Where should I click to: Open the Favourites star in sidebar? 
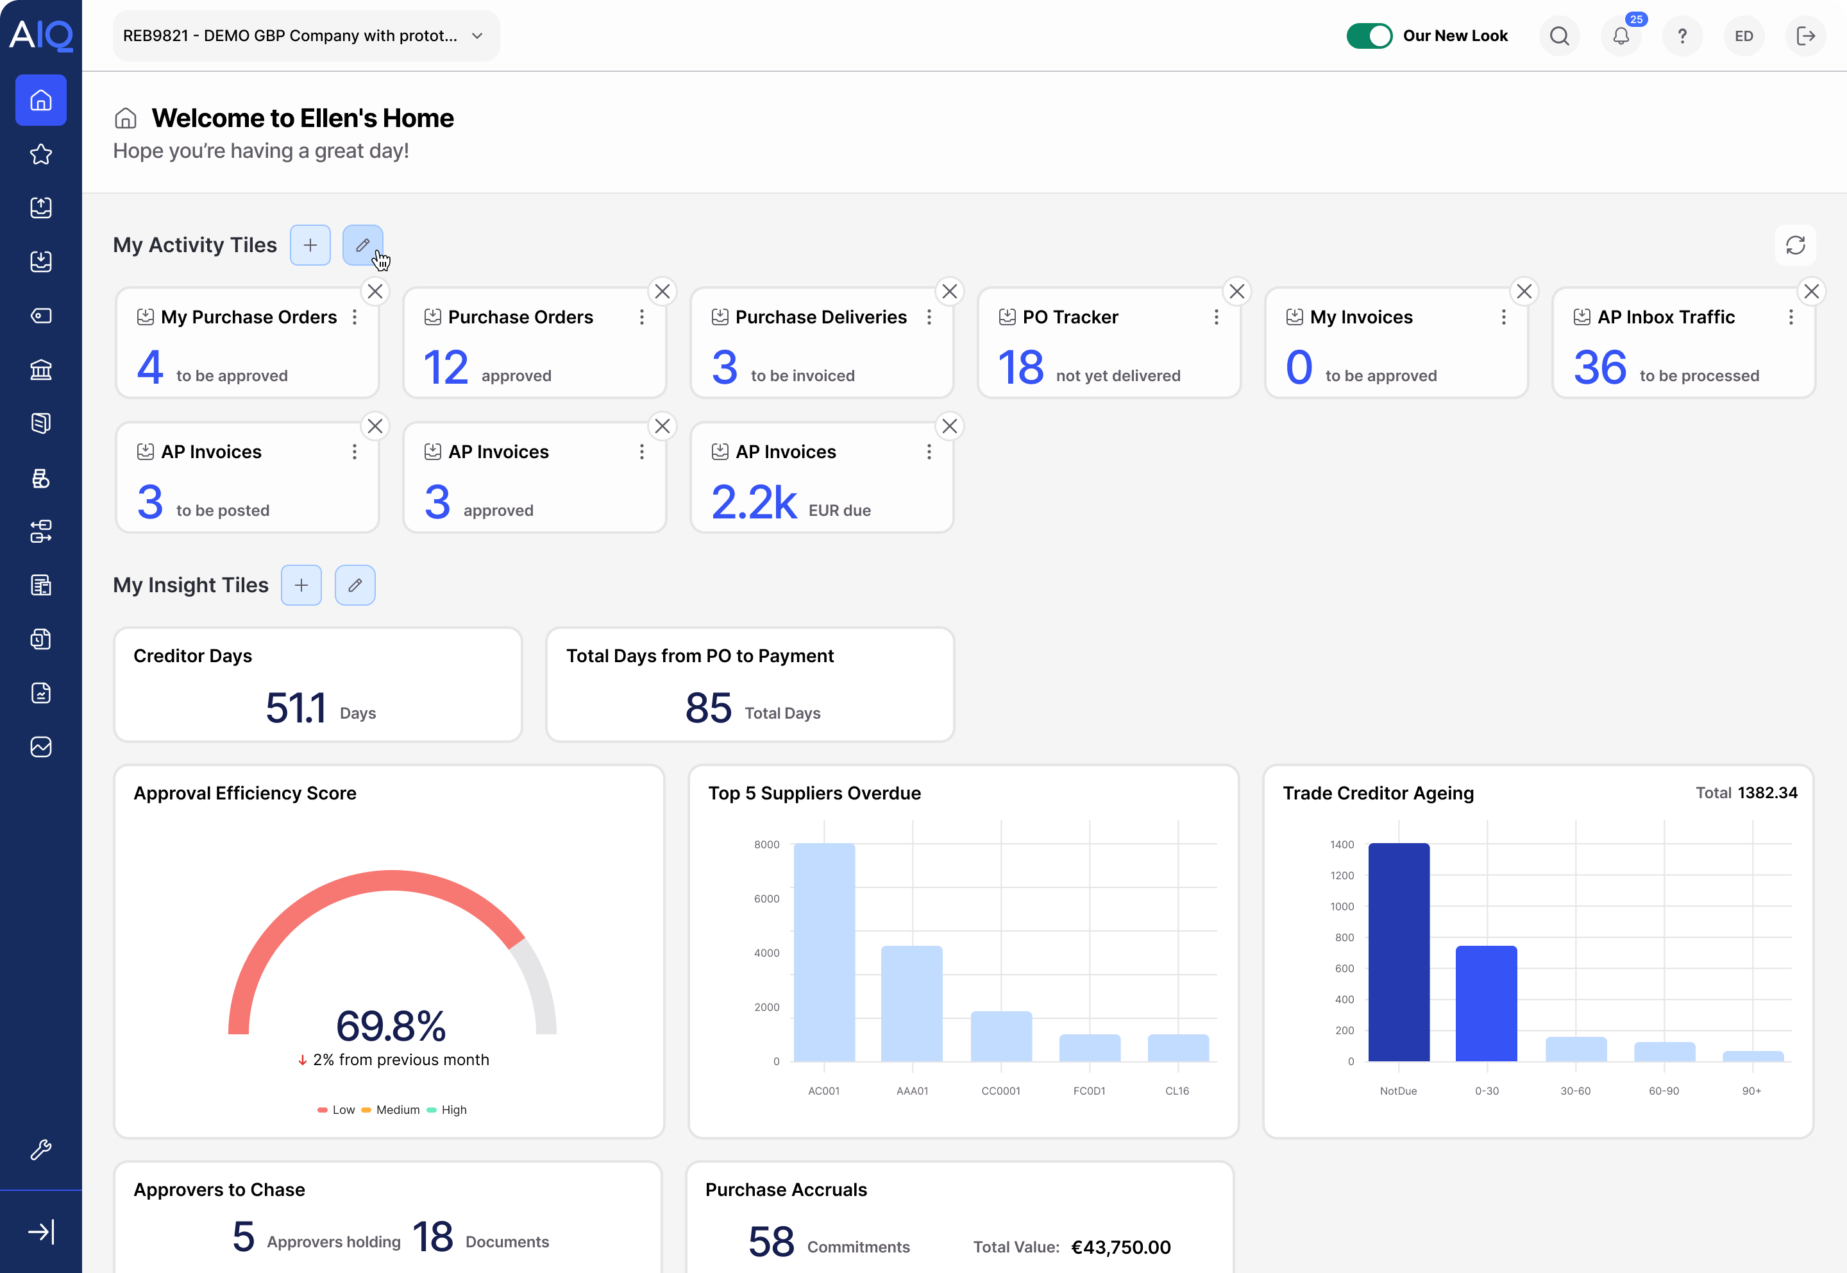tap(40, 154)
